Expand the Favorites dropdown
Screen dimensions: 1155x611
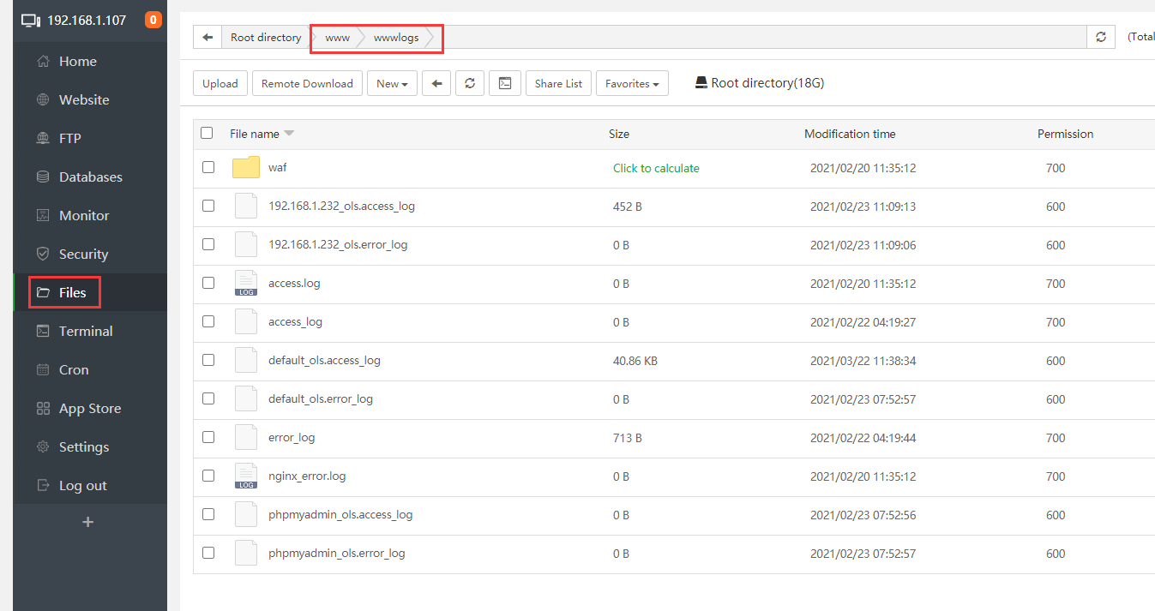pyautogui.click(x=632, y=83)
